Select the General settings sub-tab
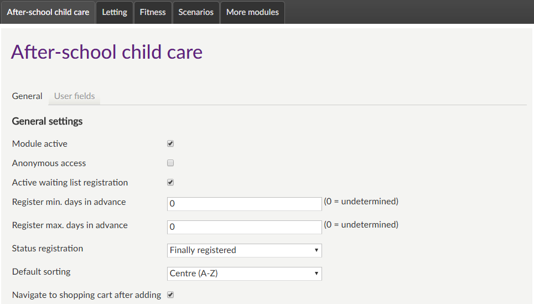534x304 pixels. pyautogui.click(x=27, y=96)
